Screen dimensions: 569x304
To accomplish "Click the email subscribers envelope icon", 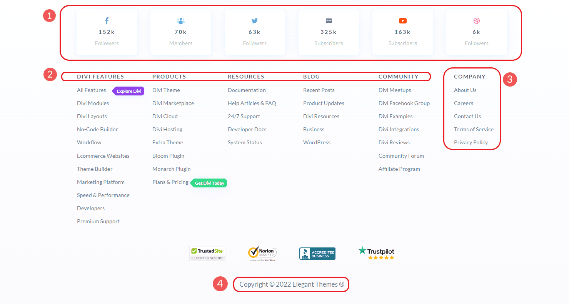I will [x=329, y=20].
